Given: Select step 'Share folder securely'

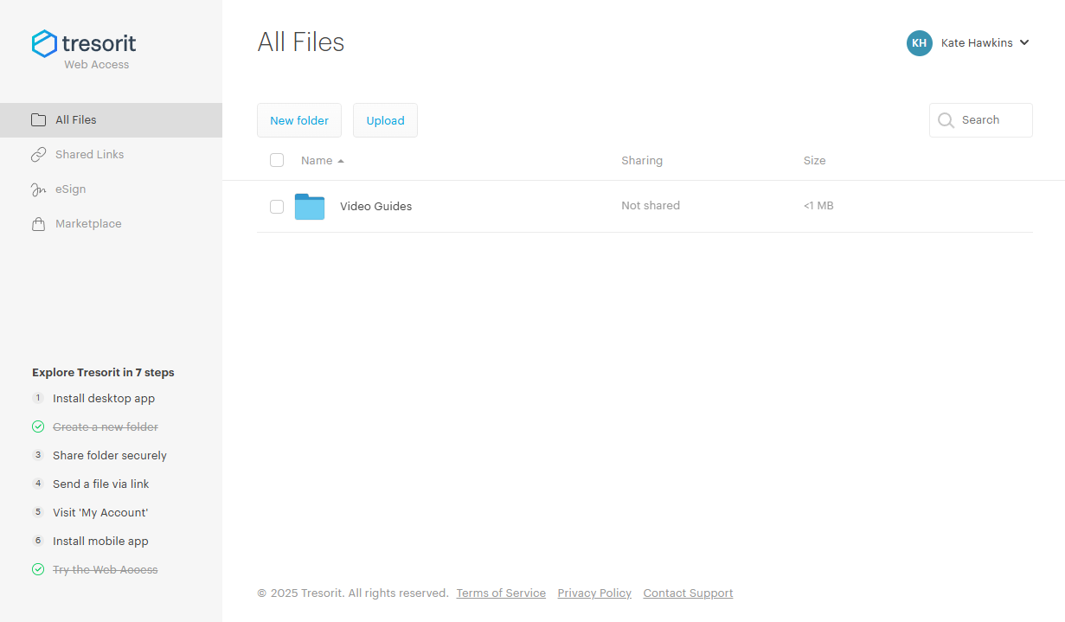Looking at the screenshot, I should tap(110, 455).
